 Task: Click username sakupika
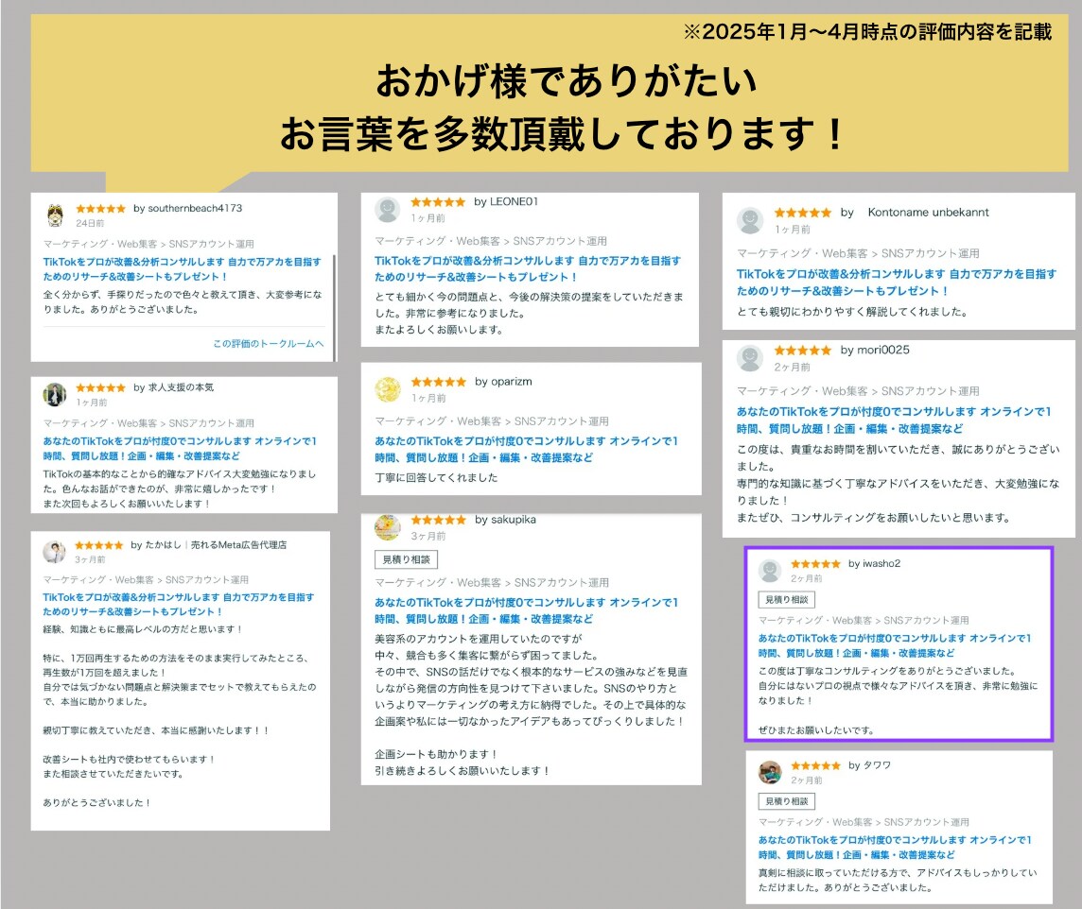[514, 520]
